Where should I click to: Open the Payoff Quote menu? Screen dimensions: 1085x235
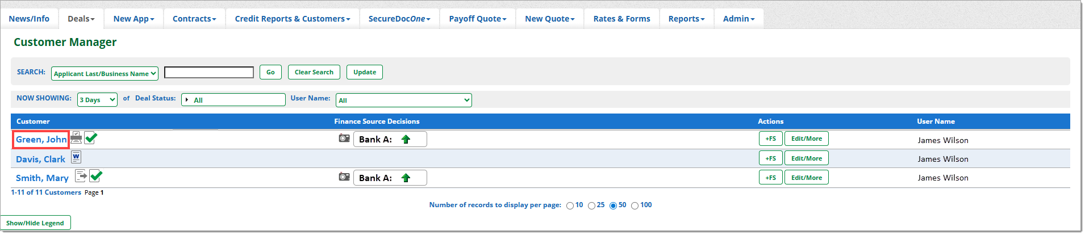(477, 19)
